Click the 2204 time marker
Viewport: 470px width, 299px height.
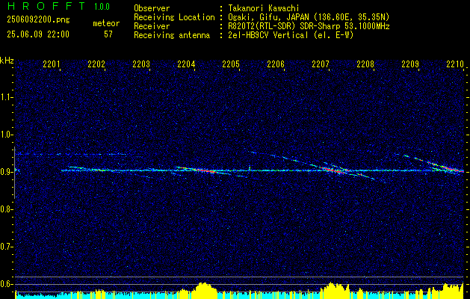click(x=186, y=64)
